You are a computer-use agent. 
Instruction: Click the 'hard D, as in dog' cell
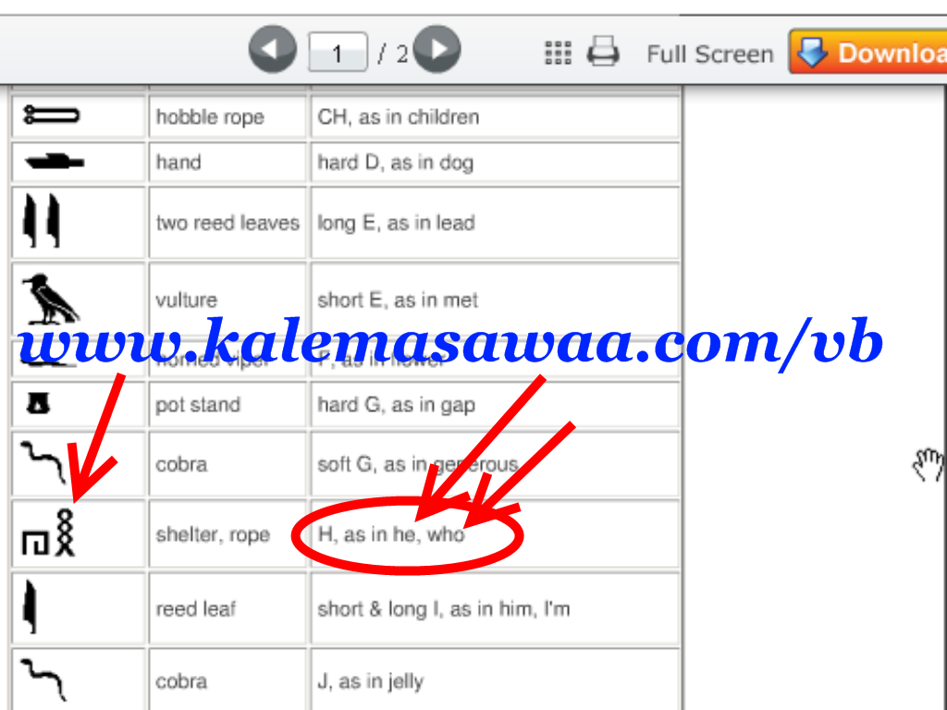click(496, 163)
